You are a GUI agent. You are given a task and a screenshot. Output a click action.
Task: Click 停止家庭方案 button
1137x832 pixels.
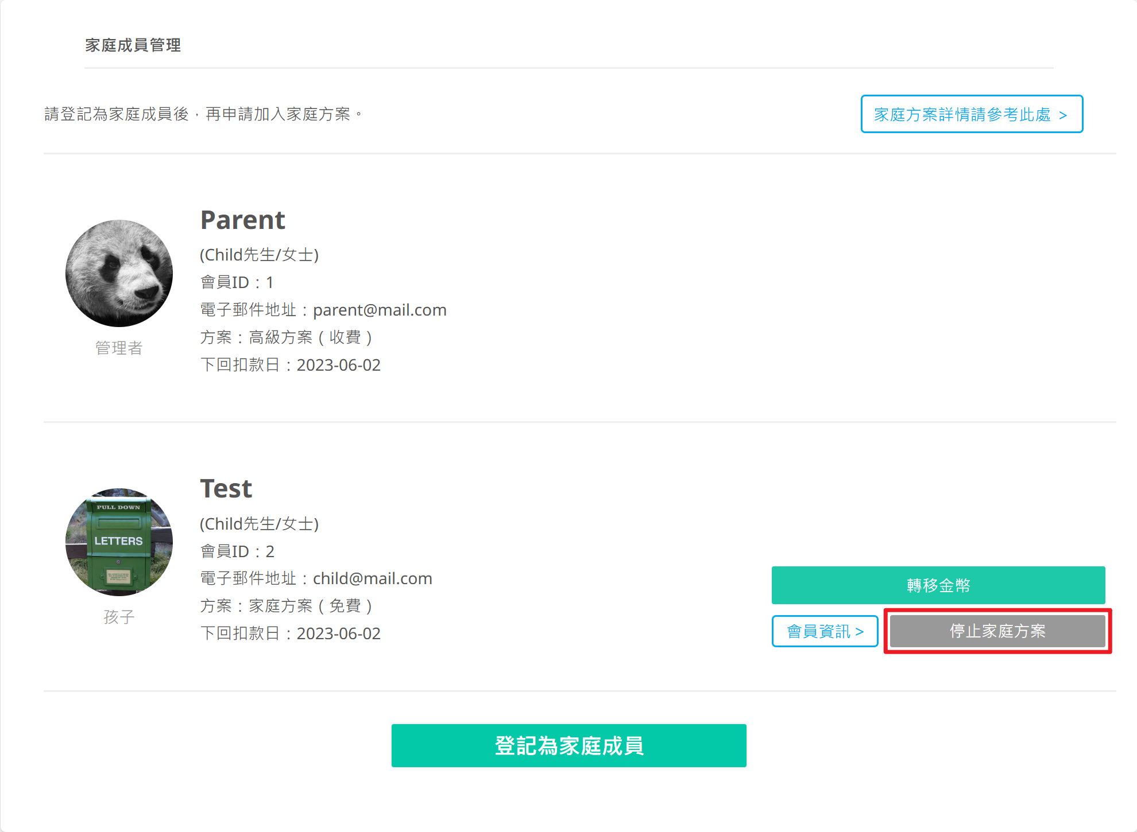pyautogui.click(x=997, y=631)
